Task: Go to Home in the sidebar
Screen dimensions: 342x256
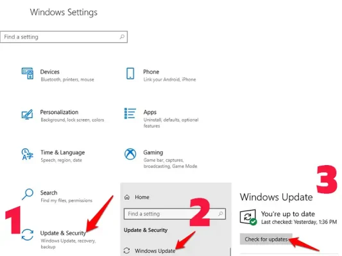Action: 142,197
